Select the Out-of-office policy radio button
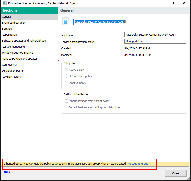 (66, 76)
